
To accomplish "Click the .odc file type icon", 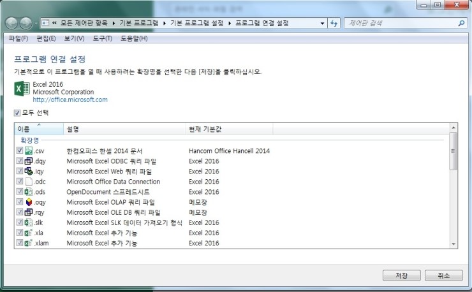I will click(x=29, y=182).
